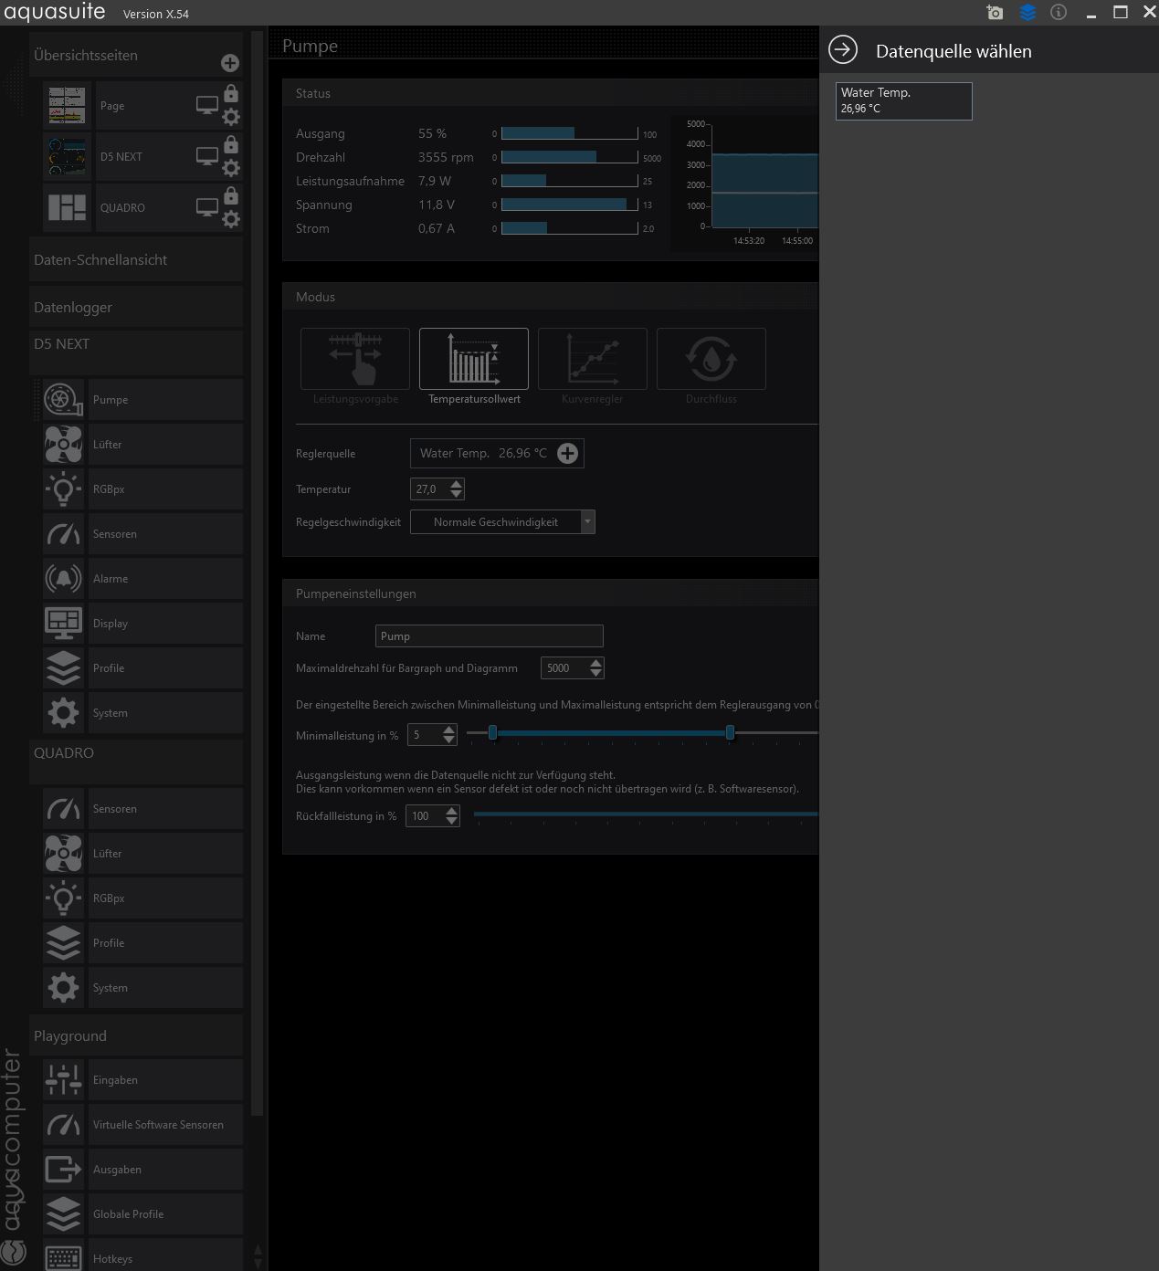Add a new overview page with plus icon
1159x1271 pixels.
(230, 63)
